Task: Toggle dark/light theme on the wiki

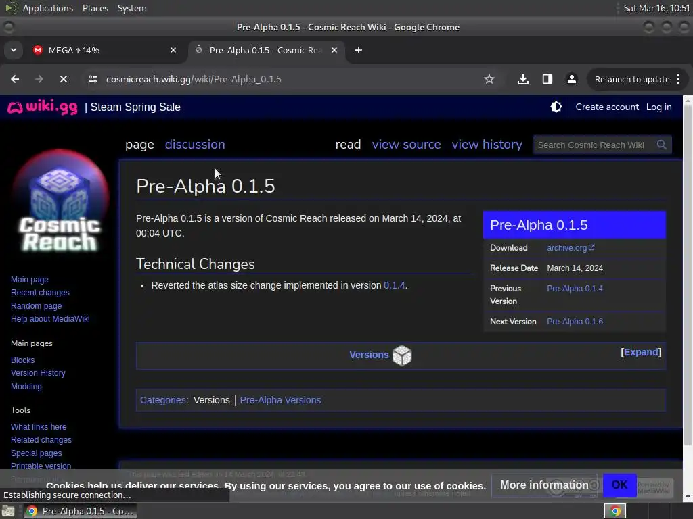Action: click(x=556, y=107)
